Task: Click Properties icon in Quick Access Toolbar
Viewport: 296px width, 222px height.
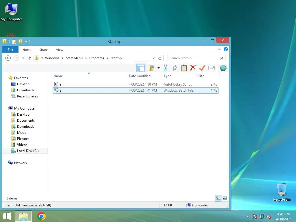Action: pos(14,41)
